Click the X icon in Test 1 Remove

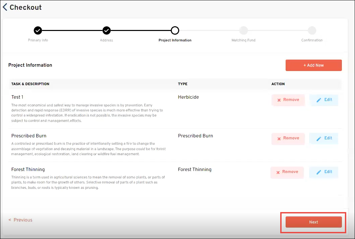tap(279, 100)
